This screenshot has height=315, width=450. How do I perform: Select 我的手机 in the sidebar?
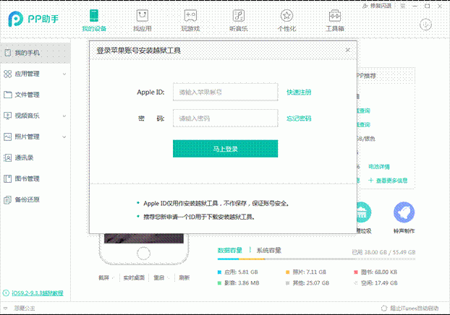tap(35, 53)
